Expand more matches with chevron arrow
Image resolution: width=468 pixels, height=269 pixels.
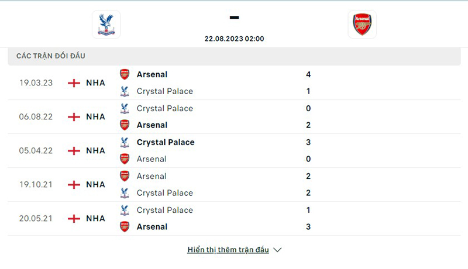(277, 250)
